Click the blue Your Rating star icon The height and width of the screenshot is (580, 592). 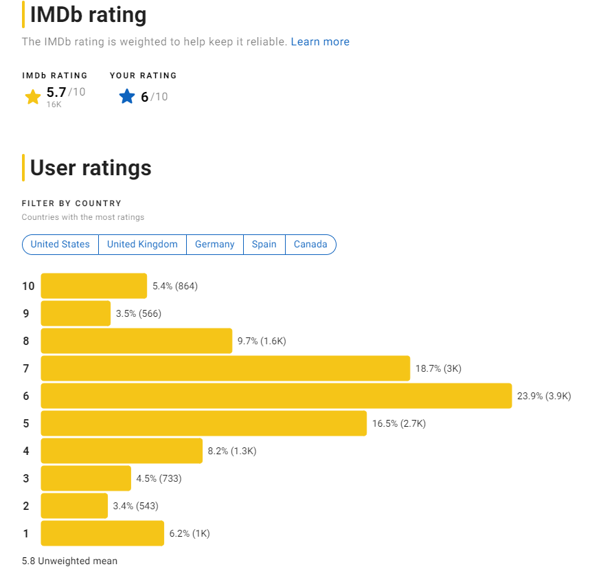[x=126, y=96]
